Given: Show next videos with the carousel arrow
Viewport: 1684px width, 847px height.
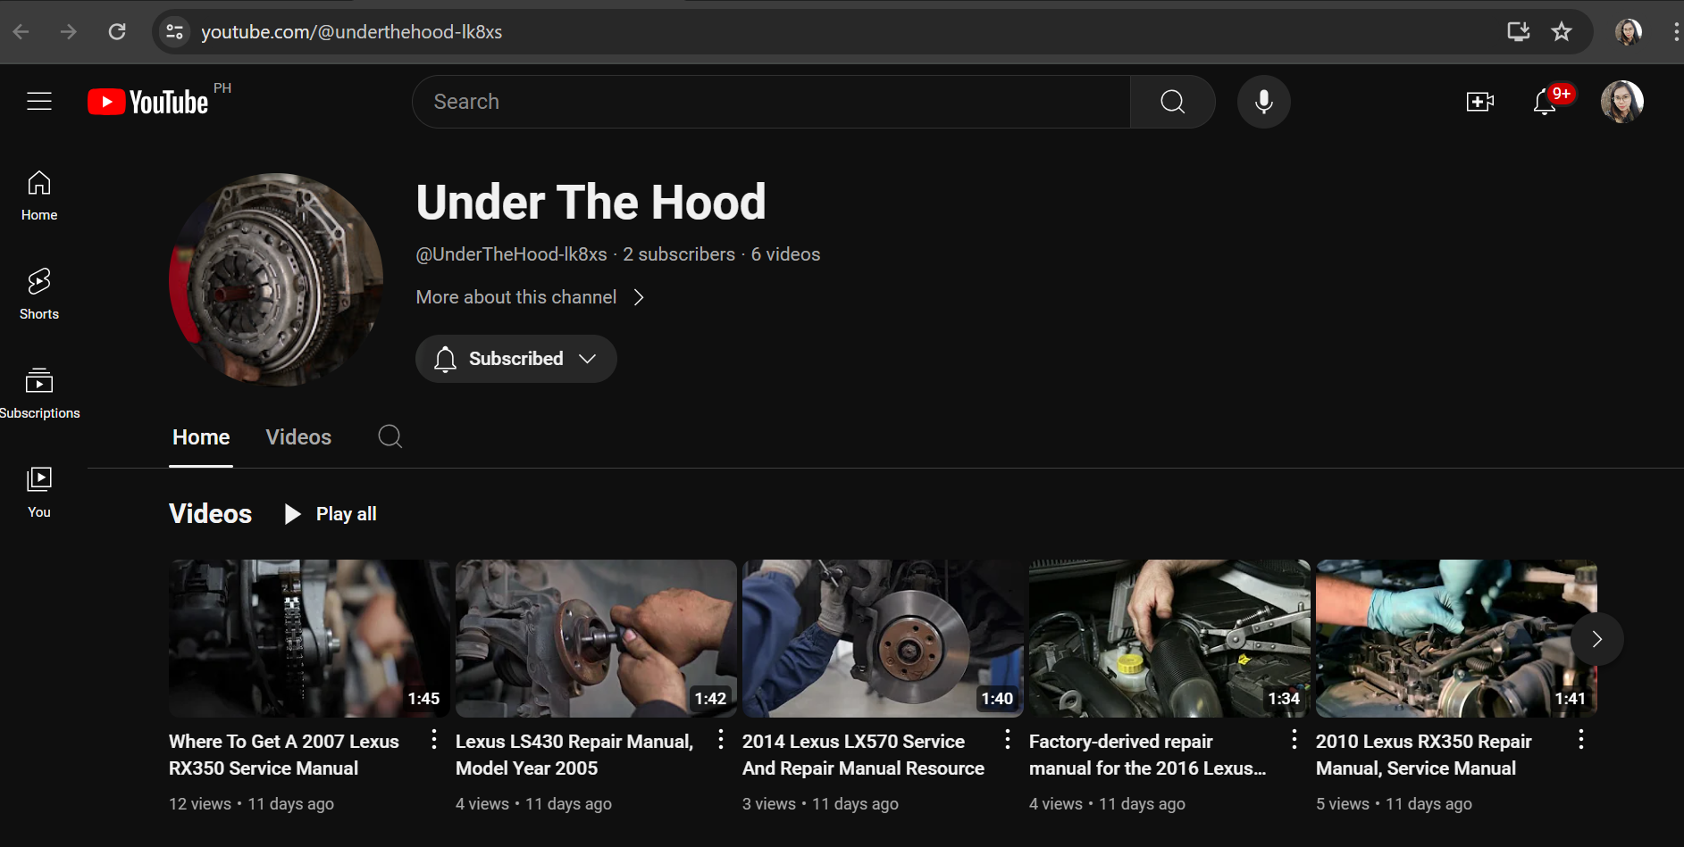Looking at the screenshot, I should pyautogui.click(x=1596, y=639).
